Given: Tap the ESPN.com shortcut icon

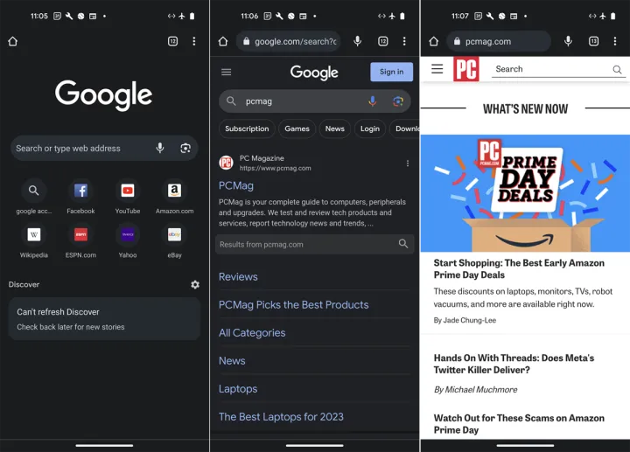Looking at the screenshot, I should 80,234.
